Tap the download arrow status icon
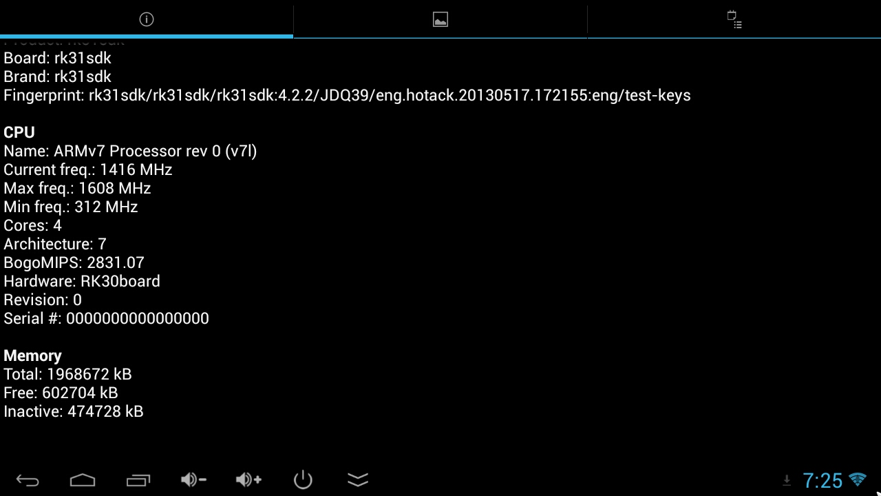Screen dimensions: 881x496 pyautogui.click(x=787, y=481)
